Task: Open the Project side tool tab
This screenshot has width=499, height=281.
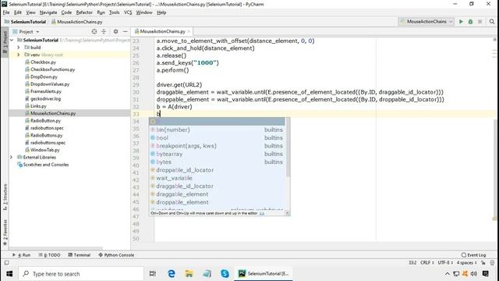Action: (x=5, y=42)
